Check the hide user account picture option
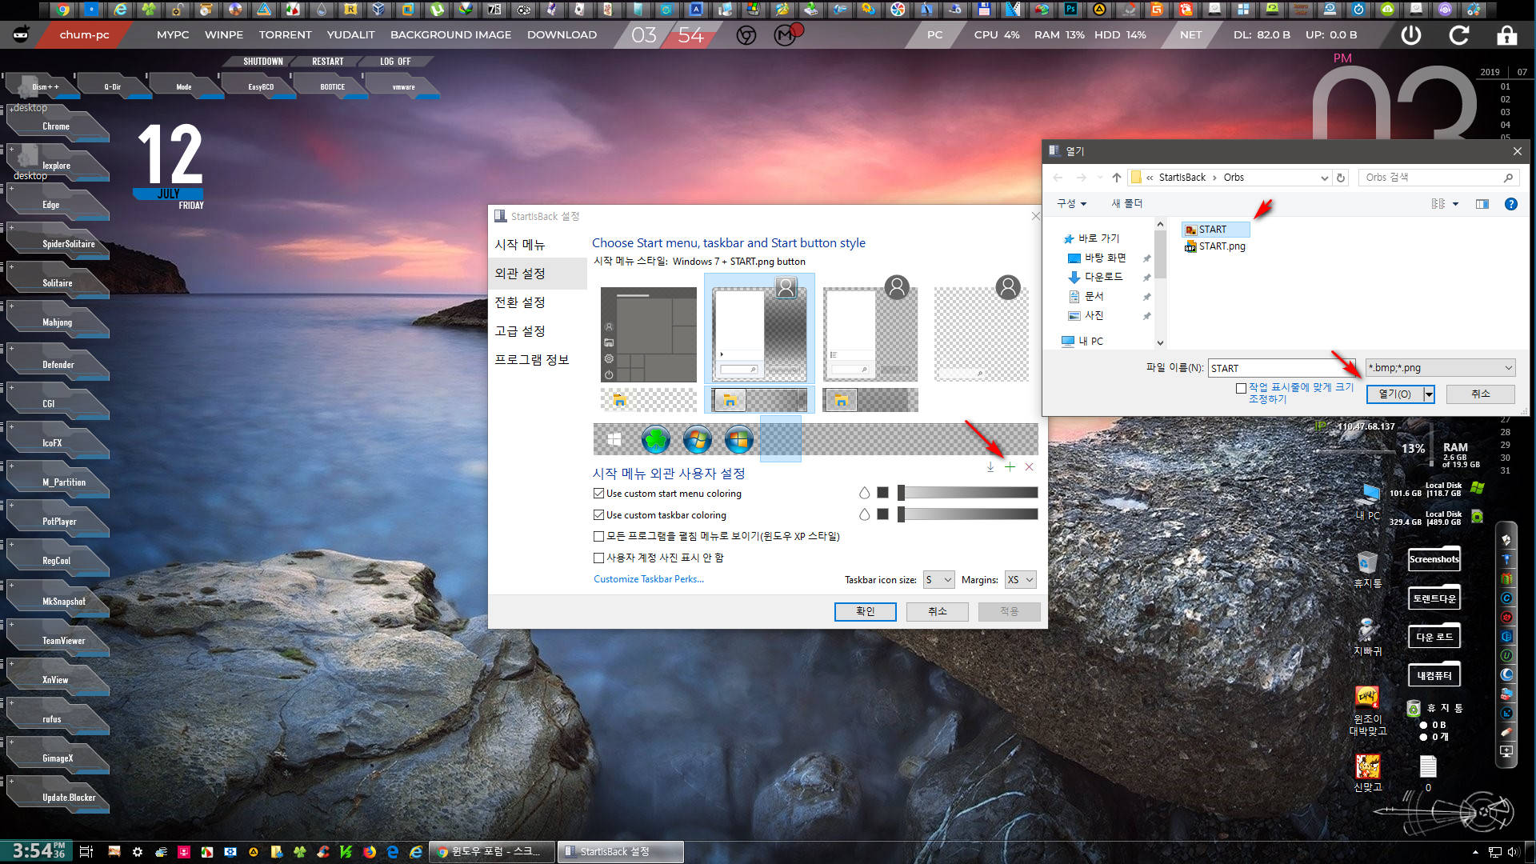1536x864 pixels. 598,558
